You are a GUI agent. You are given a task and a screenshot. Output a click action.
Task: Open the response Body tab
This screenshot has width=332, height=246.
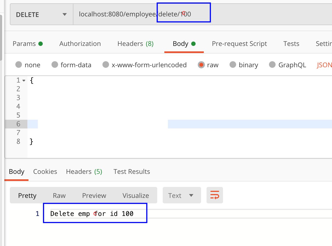coord(17,171)
